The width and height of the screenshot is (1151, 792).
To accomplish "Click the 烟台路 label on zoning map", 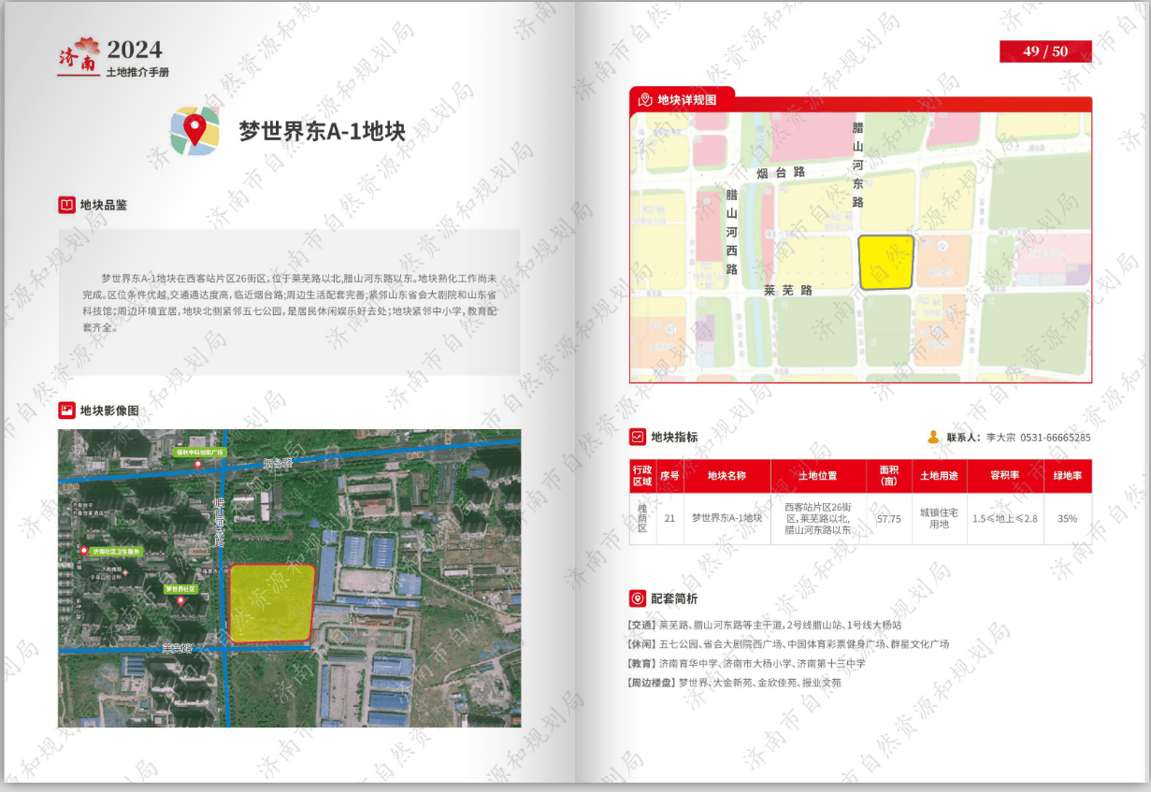I will click(x=781, y=173).
